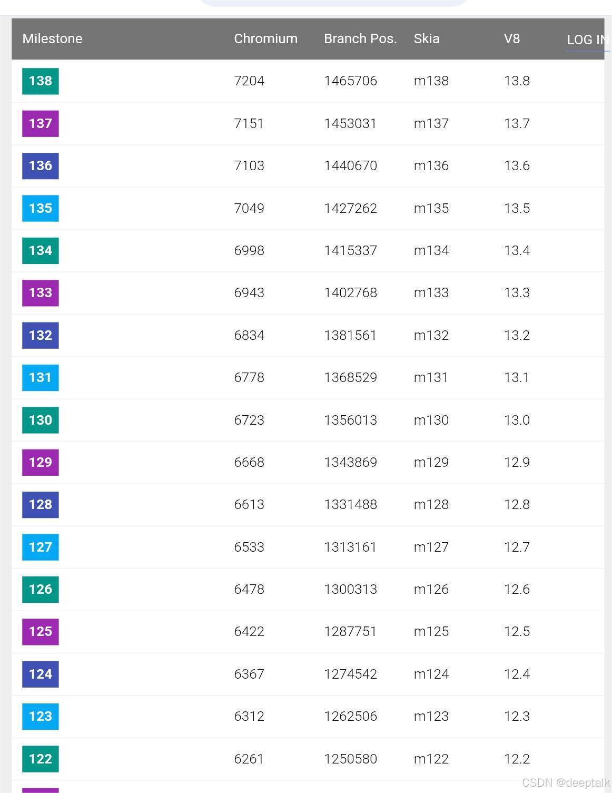This screenshot has height=793, width=612.
Task: Click the Skia value m131
Action: tap(431, 377)
